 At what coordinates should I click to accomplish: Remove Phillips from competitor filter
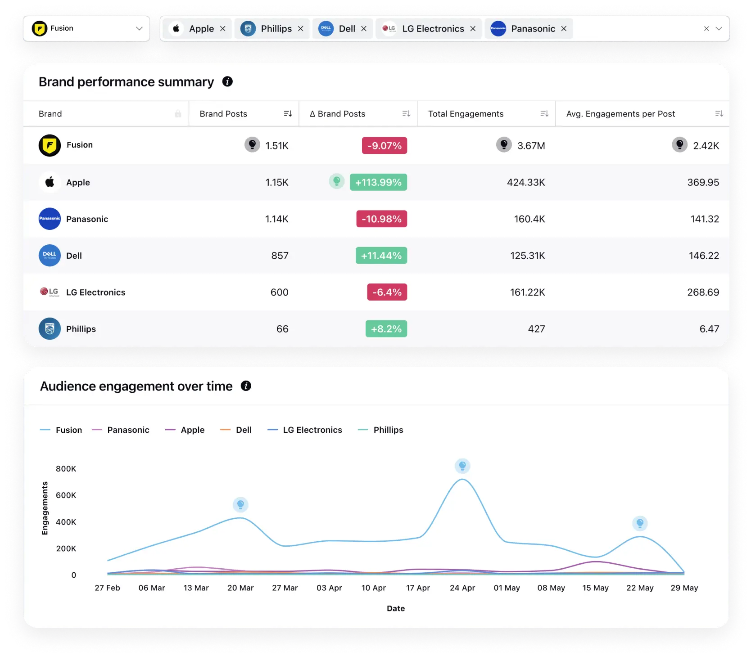coord(301,29)
